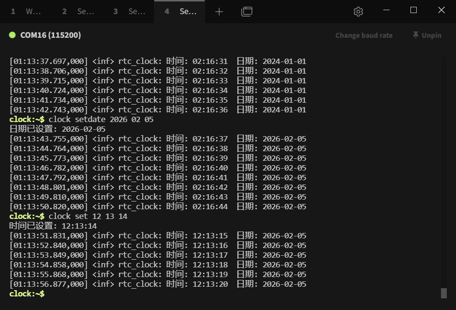This screenshot has height=310, width=456.
Task: Click the log line stamped 01:13:42.743,000
Action: [158, 110]
